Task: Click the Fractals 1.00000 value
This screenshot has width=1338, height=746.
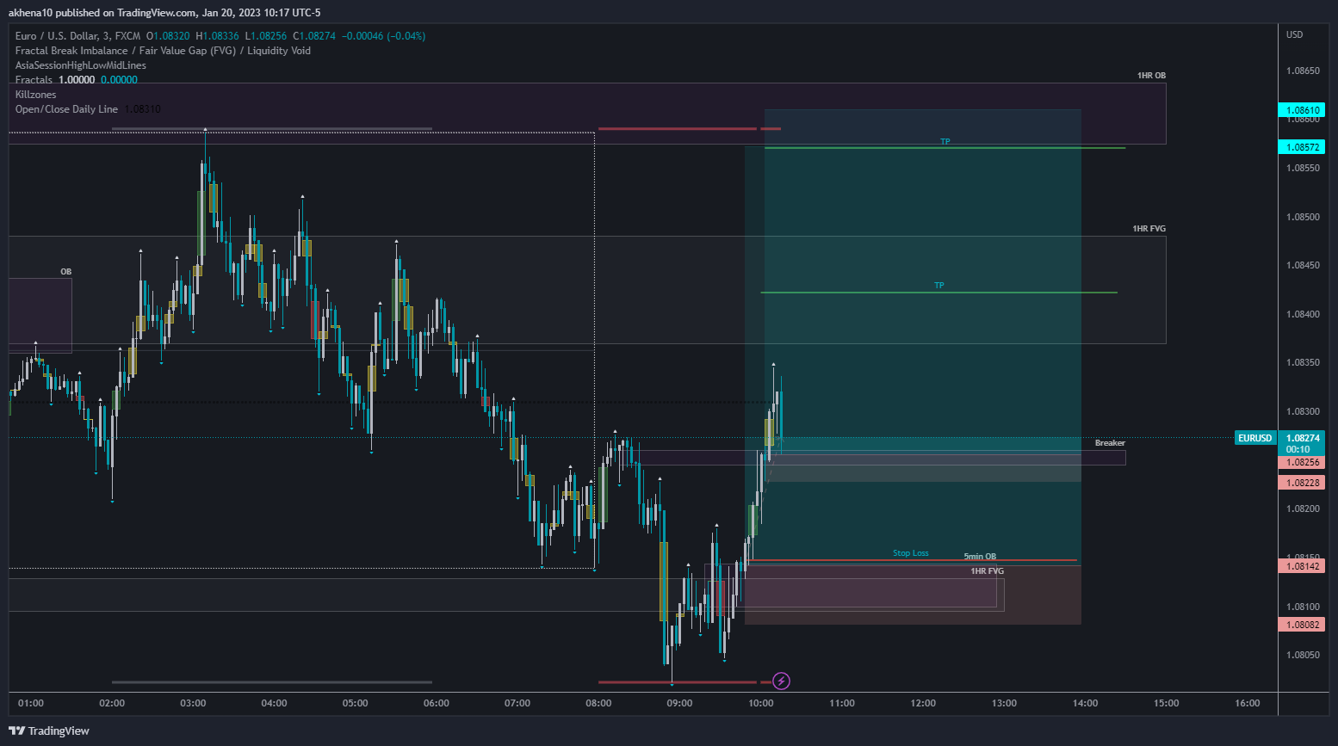Action: (x=77, y=80)
